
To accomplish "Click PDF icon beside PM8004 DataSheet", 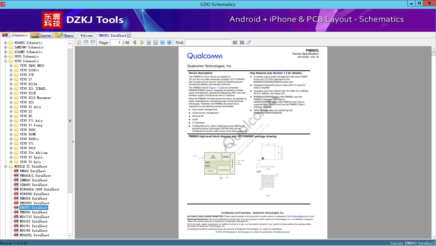I will pyautogui.click(x=16, y=198).
